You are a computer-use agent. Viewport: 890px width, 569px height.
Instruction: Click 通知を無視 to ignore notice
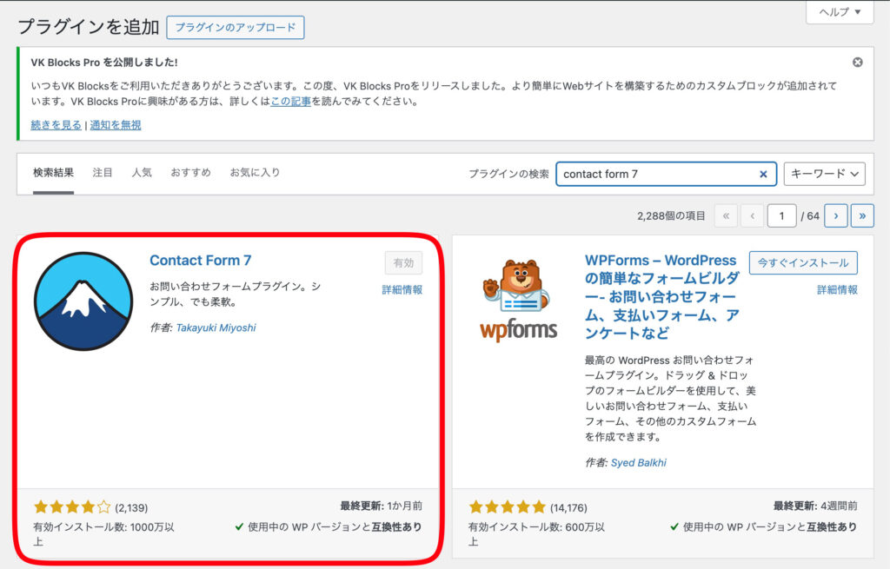(116, 125)
